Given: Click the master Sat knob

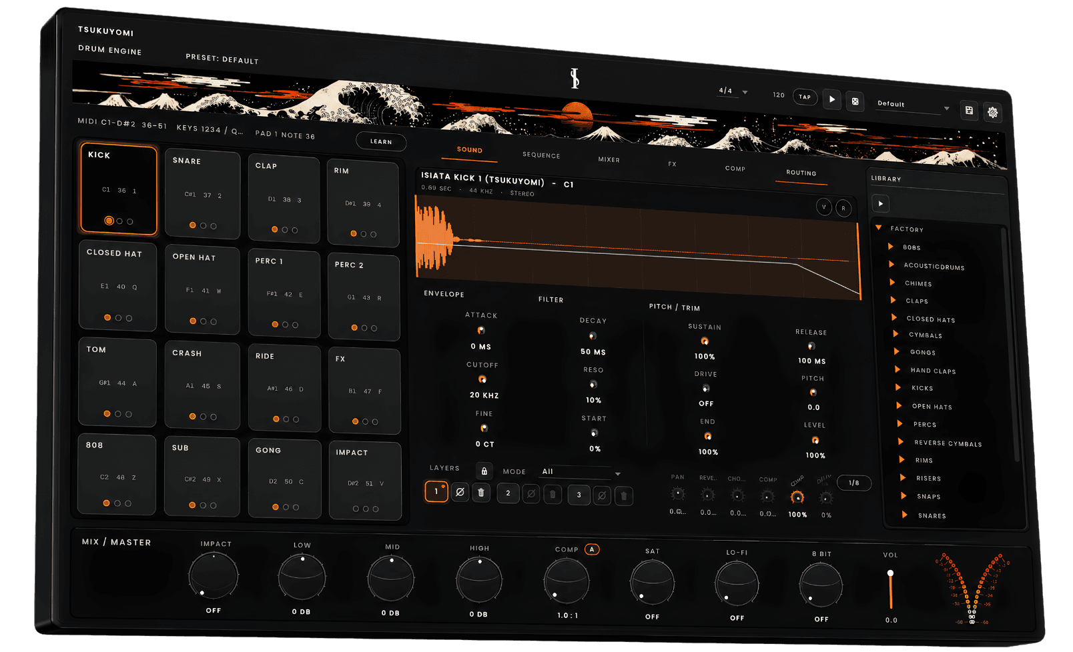Looking at the screenshot, I should pyautogui.click(x=652, y=583).
